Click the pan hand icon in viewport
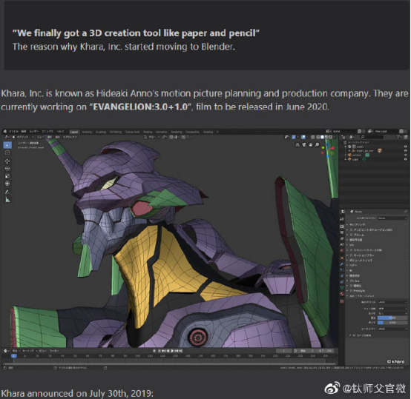Screen dimensions: 411x399 (x=311, y=144)
